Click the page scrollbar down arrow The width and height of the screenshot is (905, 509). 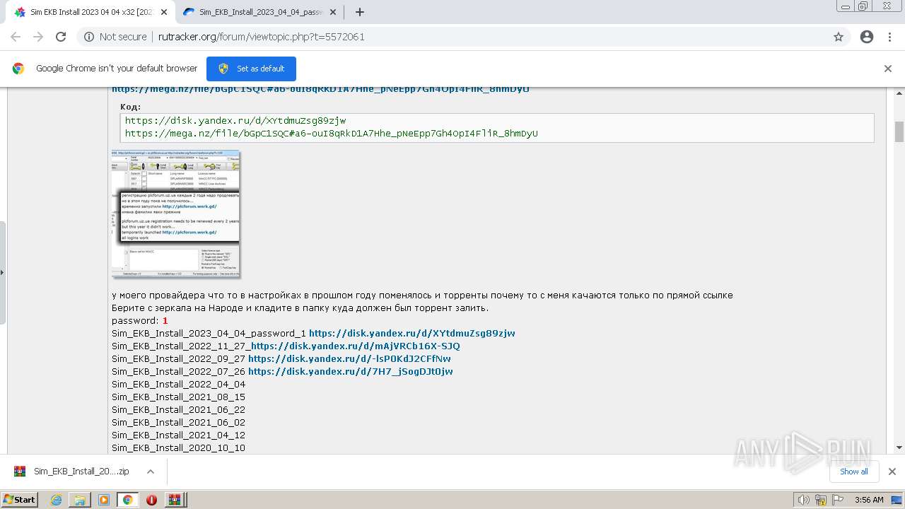(899, 447)
